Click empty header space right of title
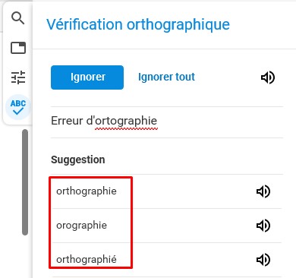The width and height of the screenshot is (296, 278). point(262,25)
